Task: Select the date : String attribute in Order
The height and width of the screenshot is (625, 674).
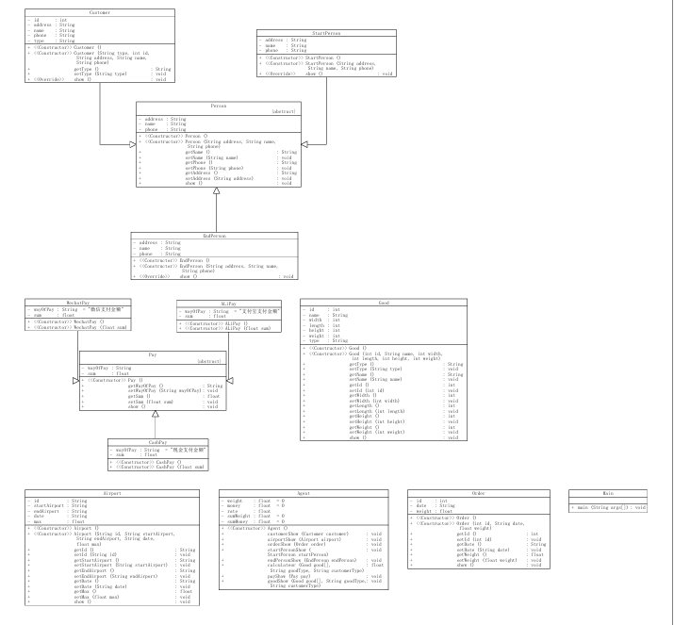Action: [x=433, y=505]
